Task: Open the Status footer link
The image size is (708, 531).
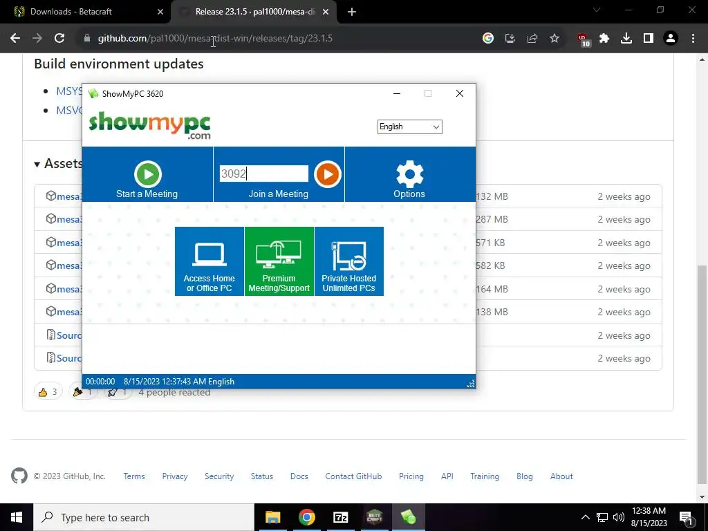Action: pos(262,476)
